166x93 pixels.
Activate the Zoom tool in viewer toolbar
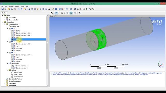62,13
